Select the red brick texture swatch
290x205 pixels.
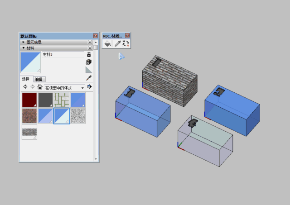pyautogui.click(x=29, y=116)
